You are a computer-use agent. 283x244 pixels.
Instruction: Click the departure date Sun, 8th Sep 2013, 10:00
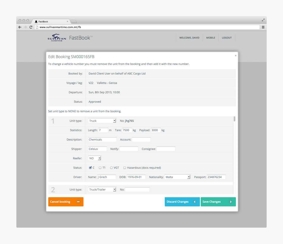point(104,92)
